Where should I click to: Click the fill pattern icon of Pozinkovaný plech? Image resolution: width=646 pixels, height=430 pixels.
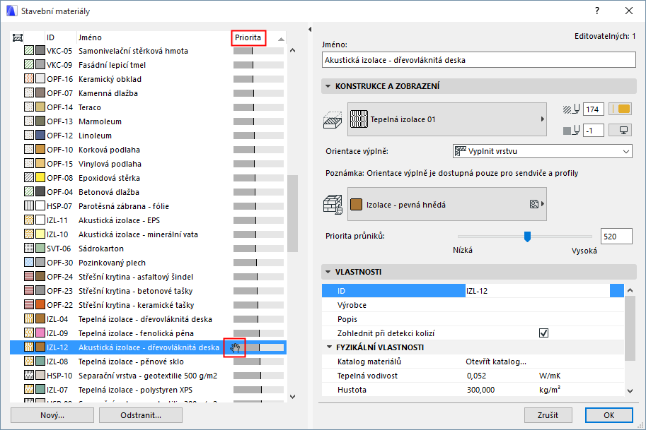pos(29,262)
